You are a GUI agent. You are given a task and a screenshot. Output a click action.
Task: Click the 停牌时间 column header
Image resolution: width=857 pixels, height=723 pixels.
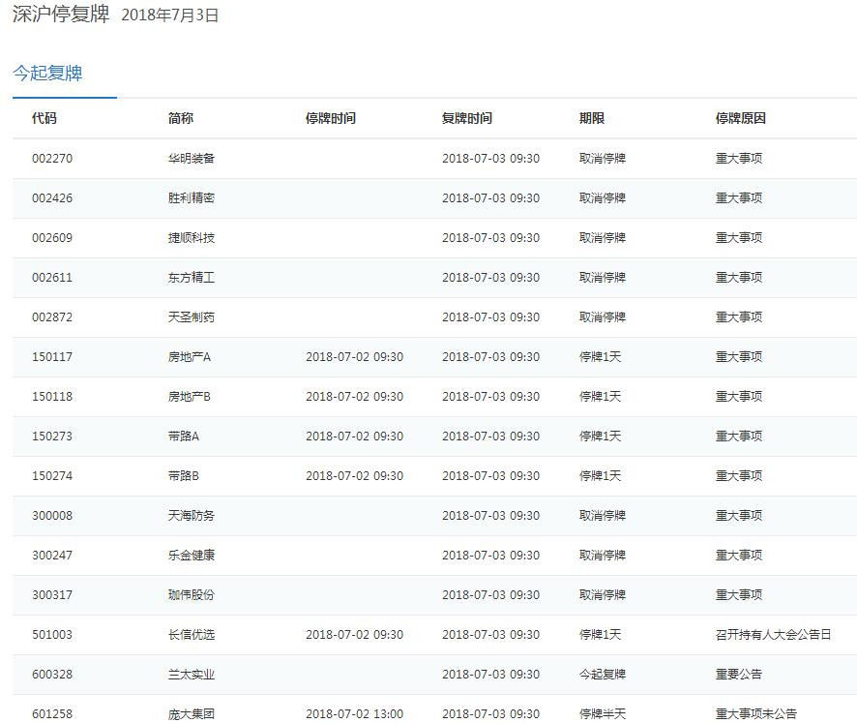(x=331, y=118)
